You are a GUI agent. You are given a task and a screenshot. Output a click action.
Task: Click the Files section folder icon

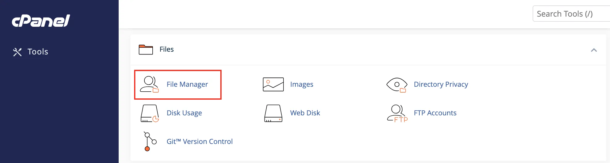(146, 50)
